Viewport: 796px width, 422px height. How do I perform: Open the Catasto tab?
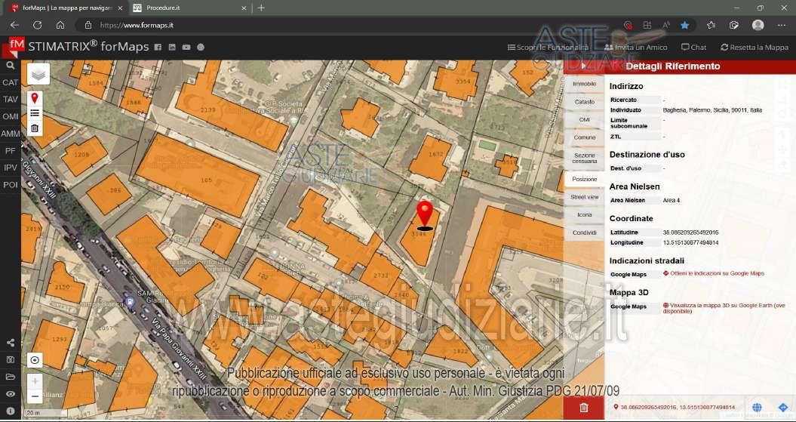(584, 102)
